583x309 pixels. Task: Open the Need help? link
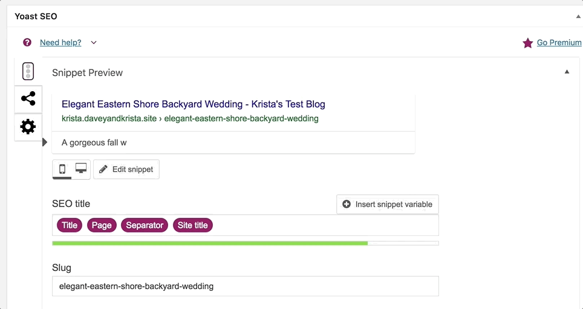[60, 43]
